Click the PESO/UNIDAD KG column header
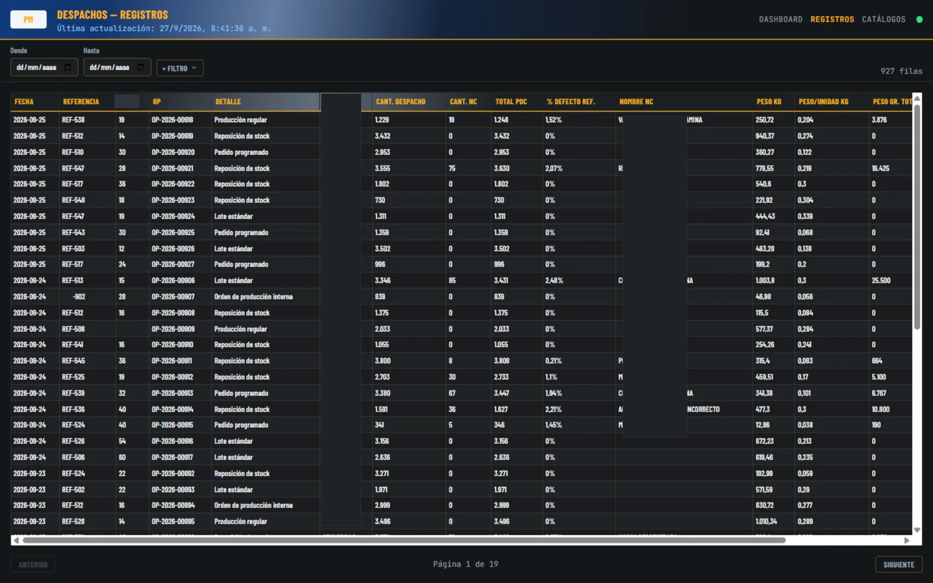Screen dimensions: 933x583 point(832,101)
